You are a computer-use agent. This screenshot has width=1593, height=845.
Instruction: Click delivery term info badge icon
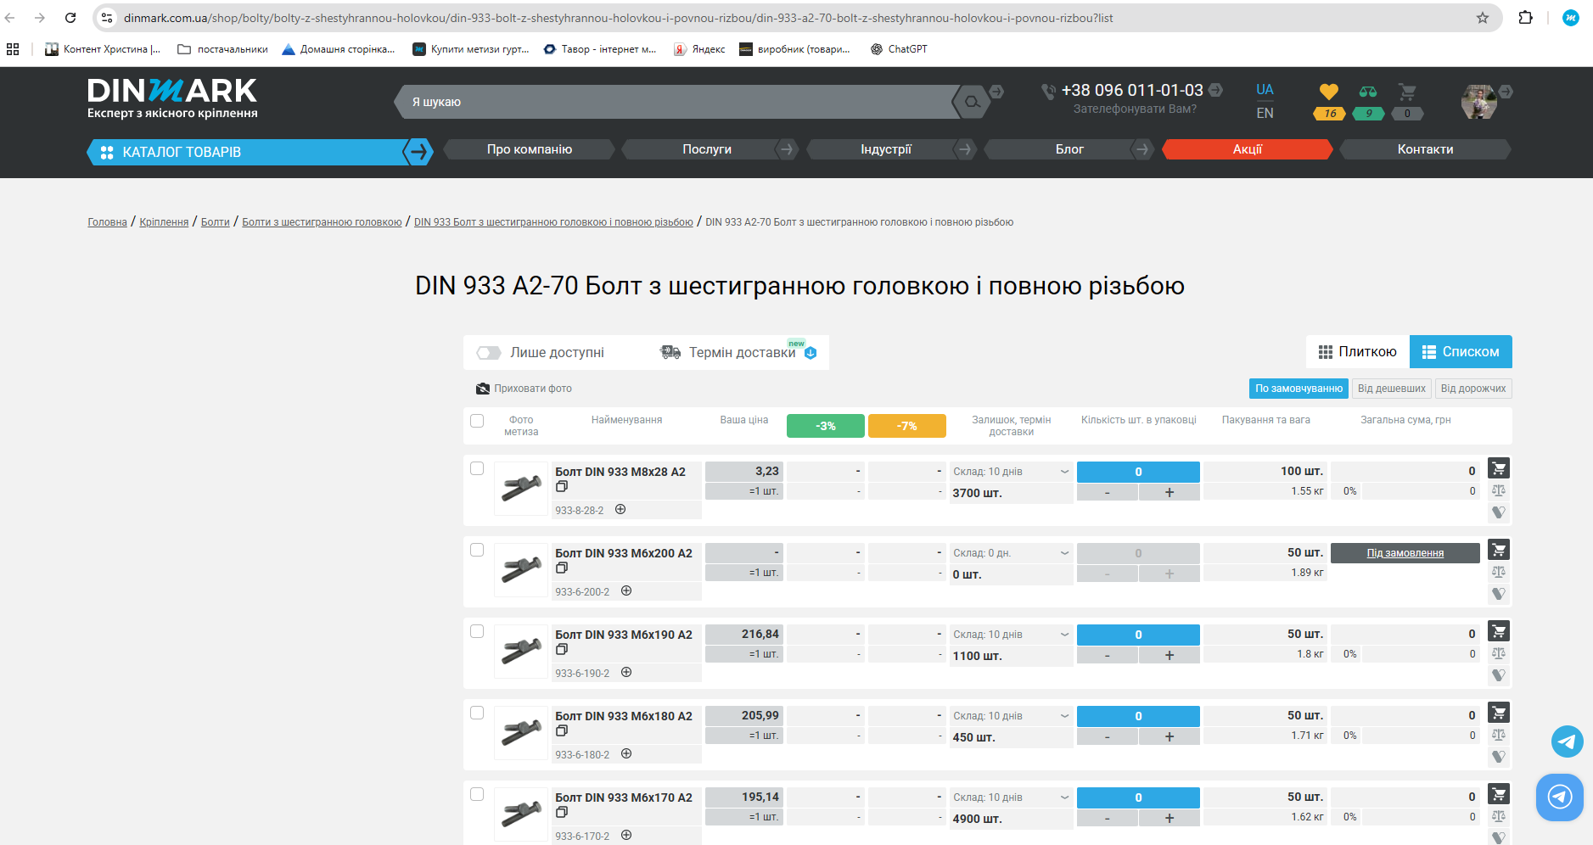pos(811,353)
